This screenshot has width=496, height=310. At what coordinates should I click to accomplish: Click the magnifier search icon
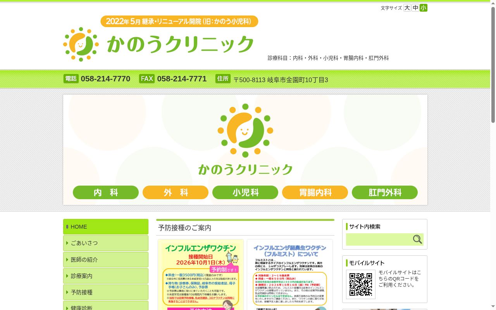pos(417,239)
